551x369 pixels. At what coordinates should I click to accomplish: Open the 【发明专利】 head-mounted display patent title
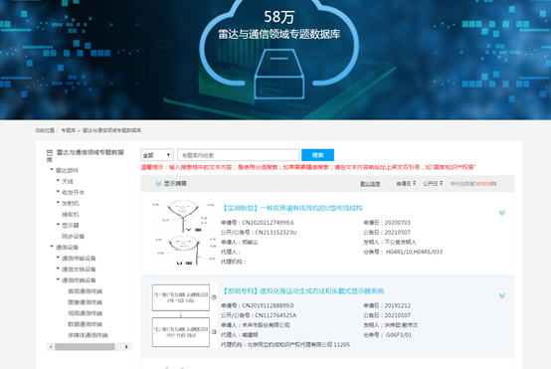[x=302, y=291]
